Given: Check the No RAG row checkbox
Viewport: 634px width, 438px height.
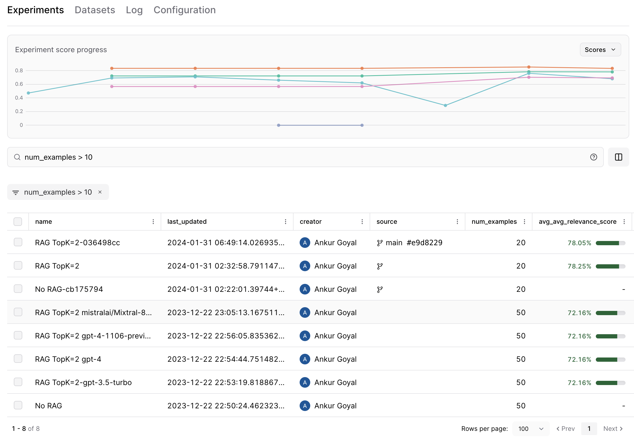Looking at the screenshot, I should (x=18, y=406).
